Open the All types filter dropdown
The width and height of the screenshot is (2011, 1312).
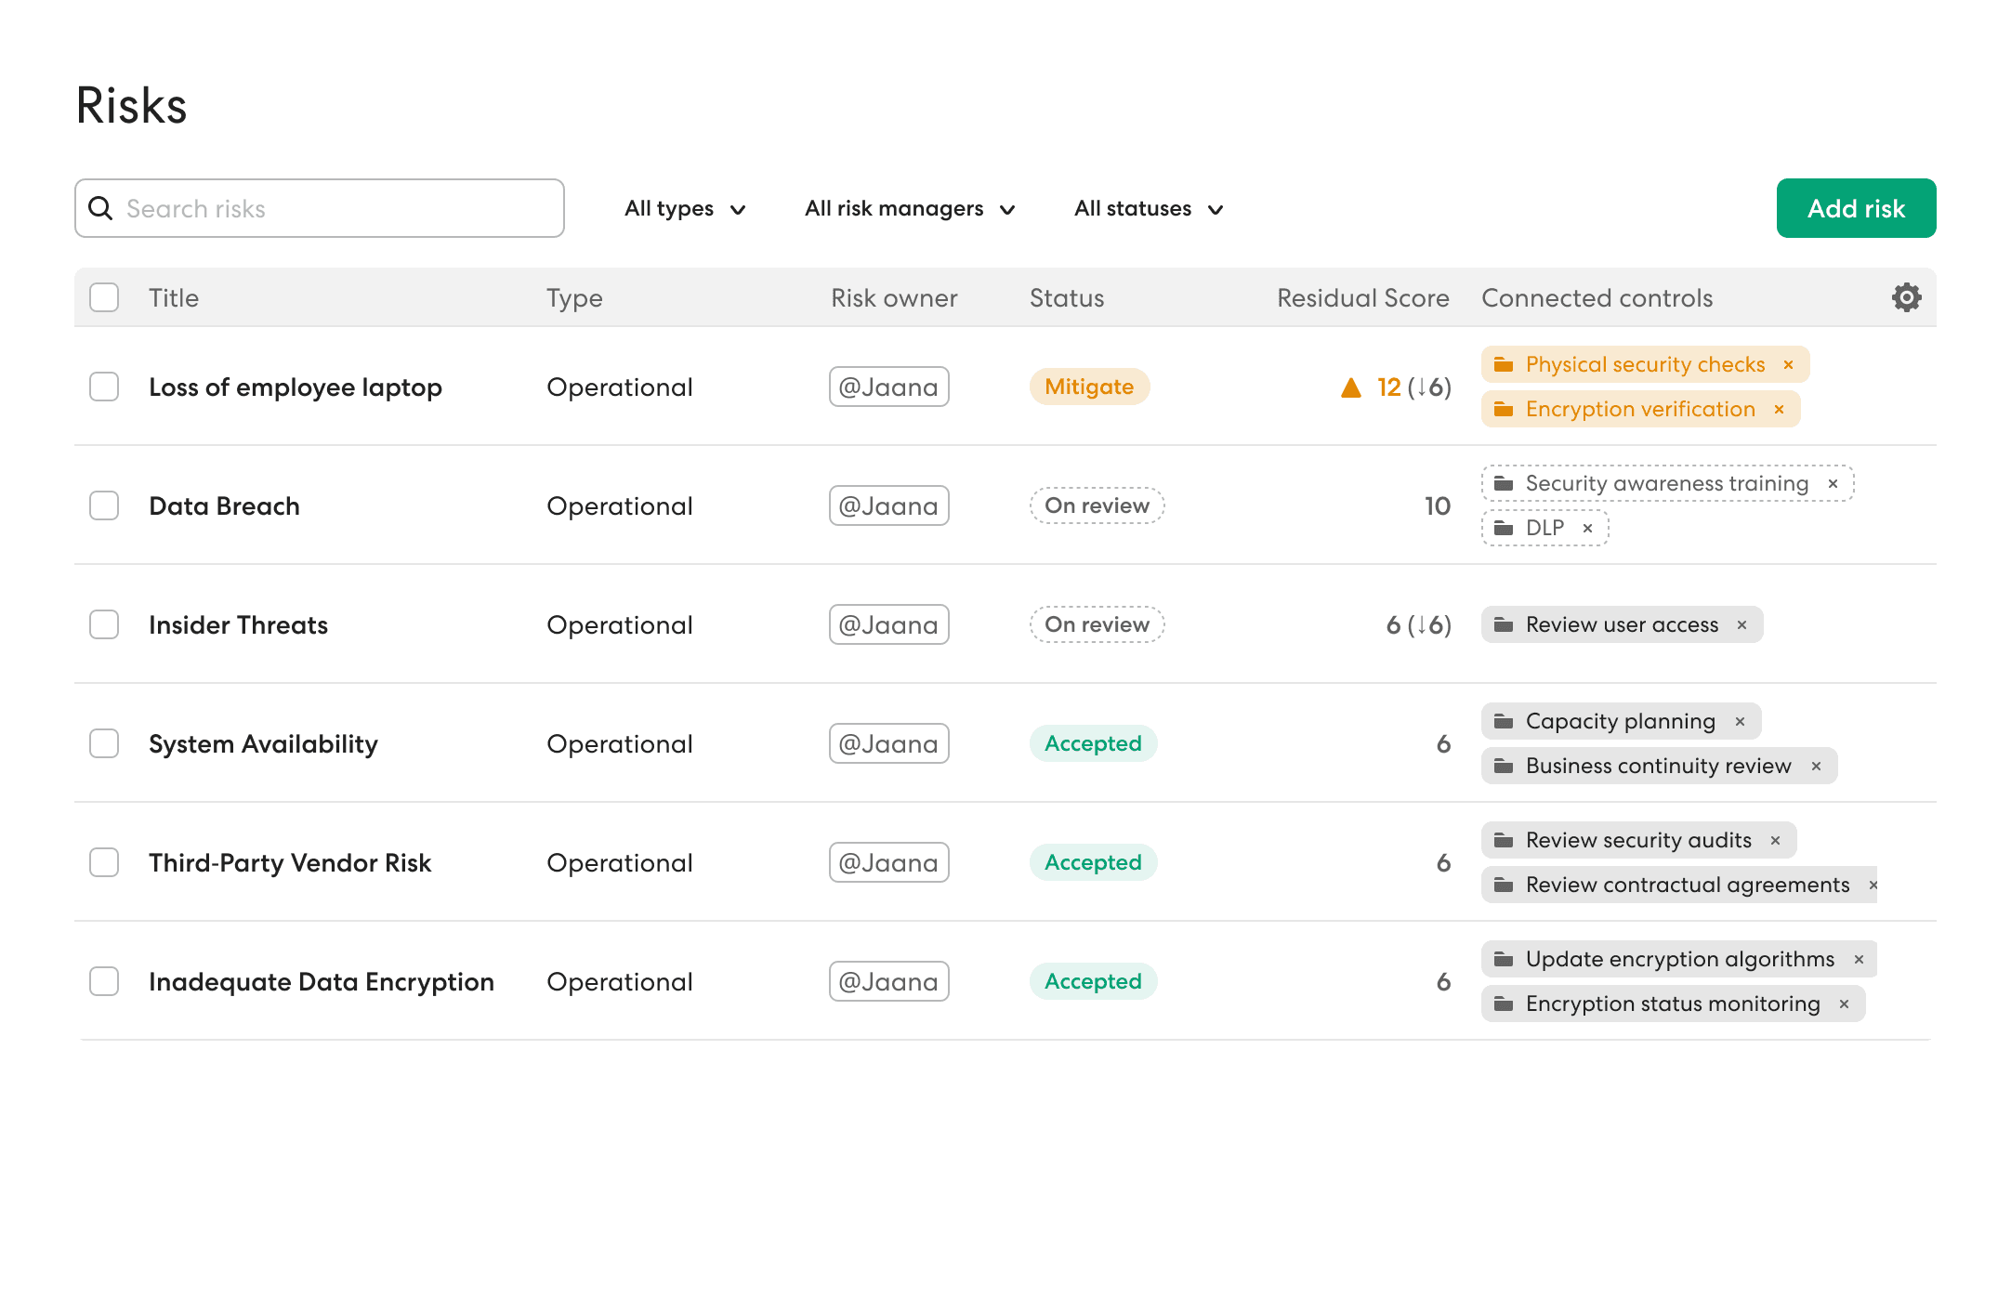pos(685,208)
